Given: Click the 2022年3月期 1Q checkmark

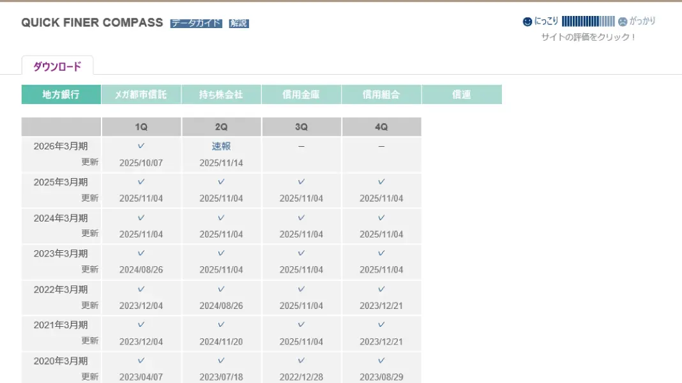Looking at the screenshot, I should [141, 289].
